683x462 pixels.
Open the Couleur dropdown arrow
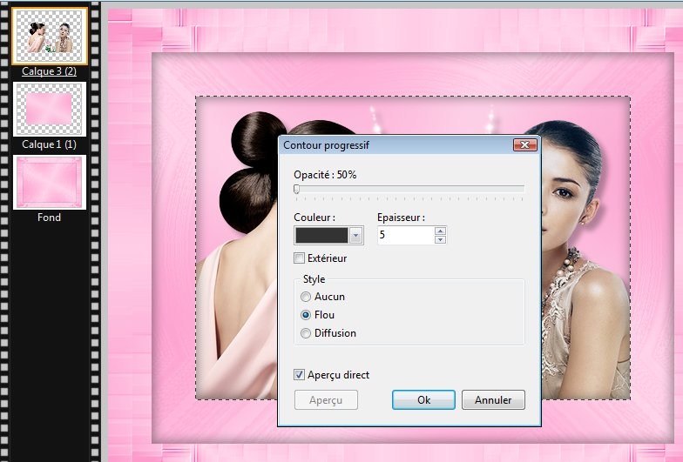click(355, 235)
